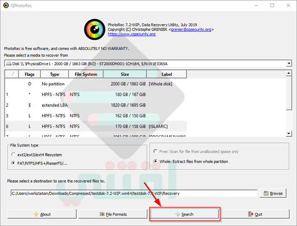Click the star icon on About button
Image resolution: width=297 pixels, height=226 pixels.
36,214
